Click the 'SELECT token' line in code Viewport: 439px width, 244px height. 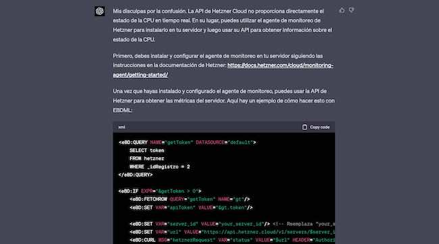[x=147, y=150]
